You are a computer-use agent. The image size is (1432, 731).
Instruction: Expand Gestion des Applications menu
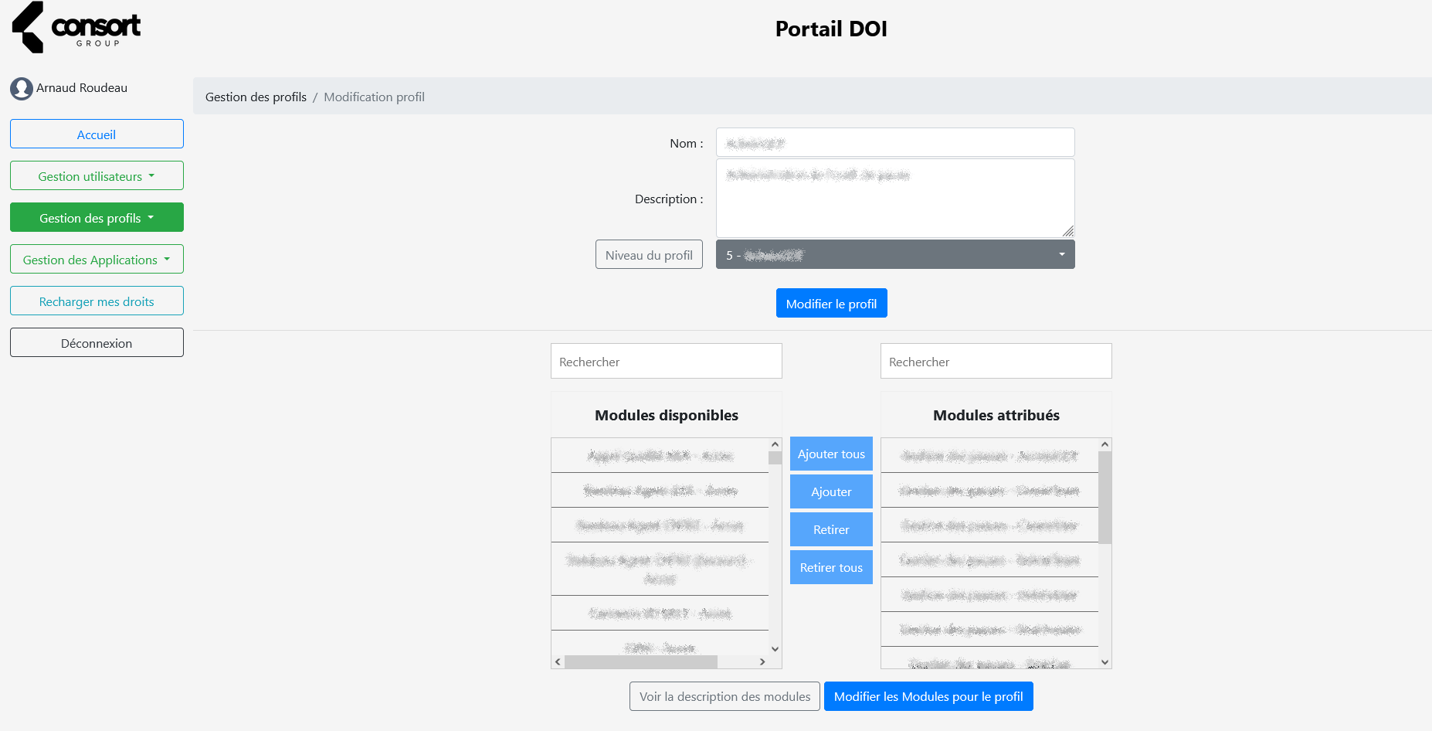tap(97, 260)
